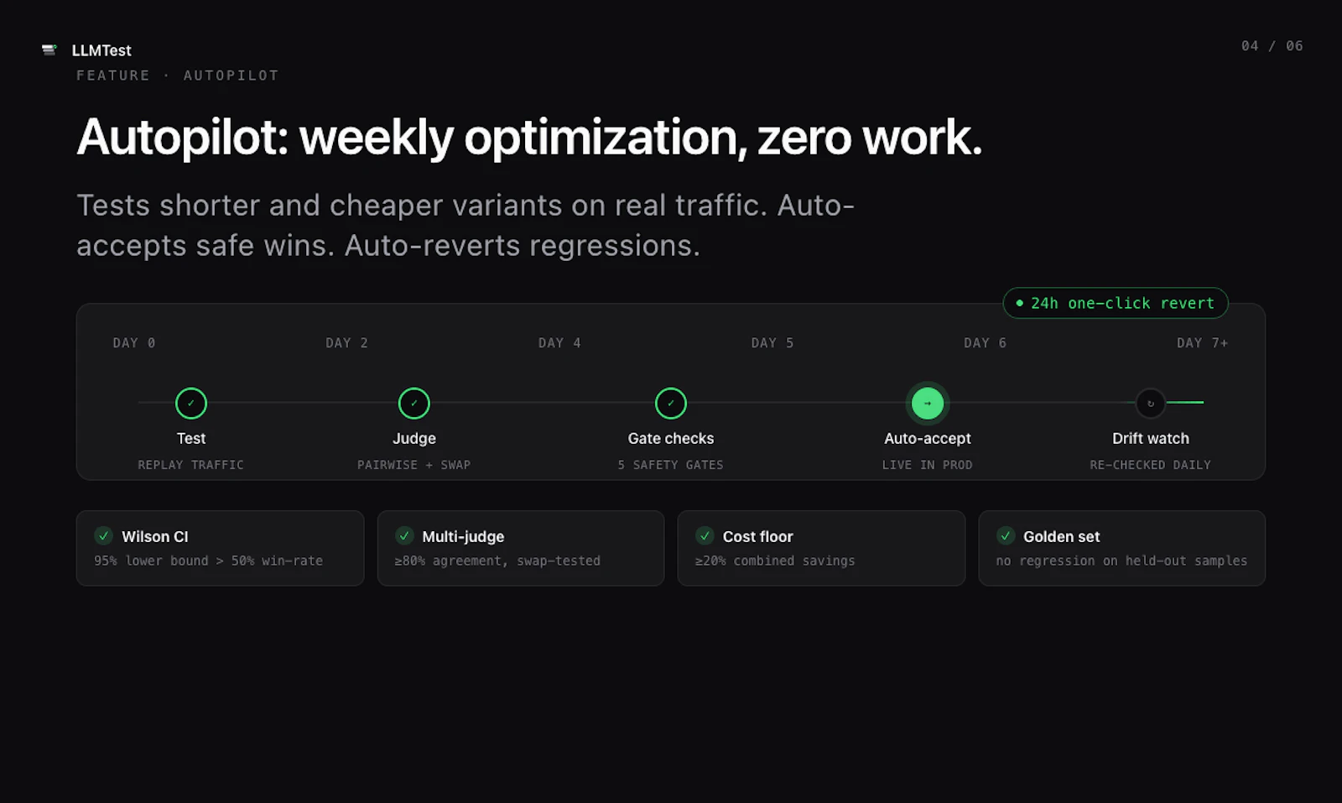Click the Autopilot headline

coord(529,138)
